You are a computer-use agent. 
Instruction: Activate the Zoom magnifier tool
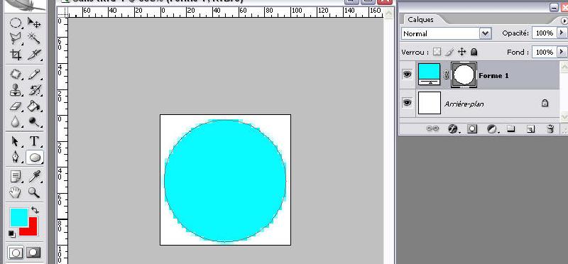pos(34,192)
